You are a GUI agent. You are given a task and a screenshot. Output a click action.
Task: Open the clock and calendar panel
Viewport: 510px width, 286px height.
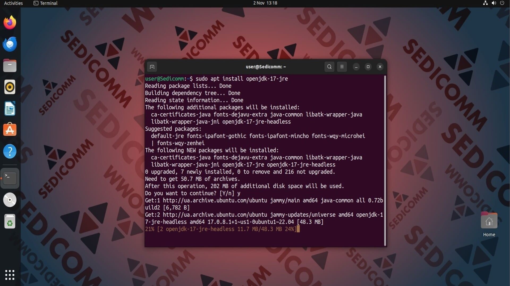265,3
